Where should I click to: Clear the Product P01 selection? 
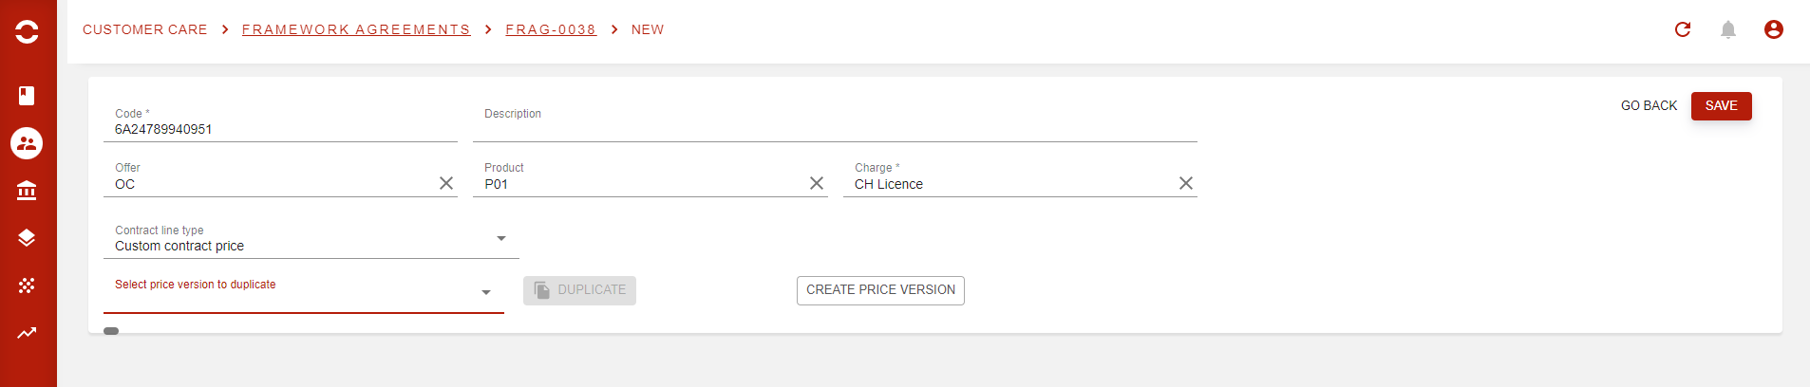(x=817, y=183)
